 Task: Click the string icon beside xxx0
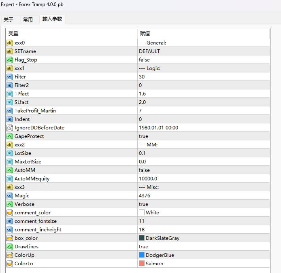[x=10, y=43]
